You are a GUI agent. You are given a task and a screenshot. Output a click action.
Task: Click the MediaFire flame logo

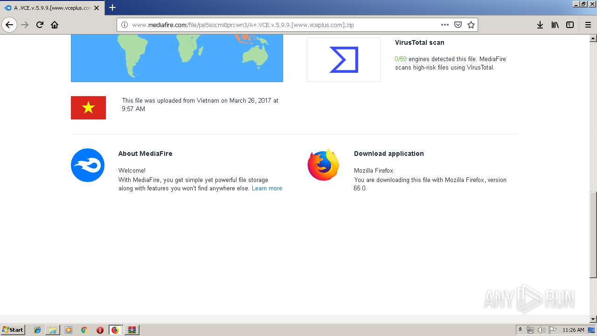(88, 165)
